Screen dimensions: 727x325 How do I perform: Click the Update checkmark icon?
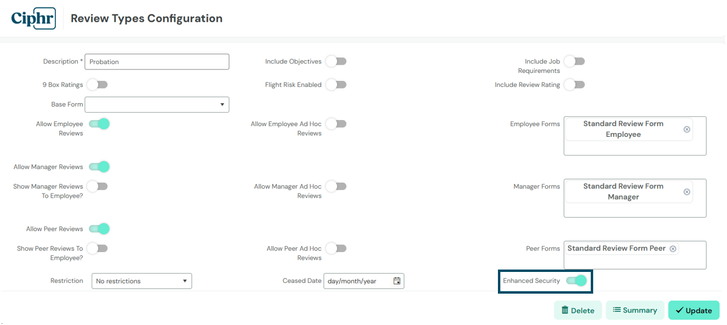click(679, 310)
